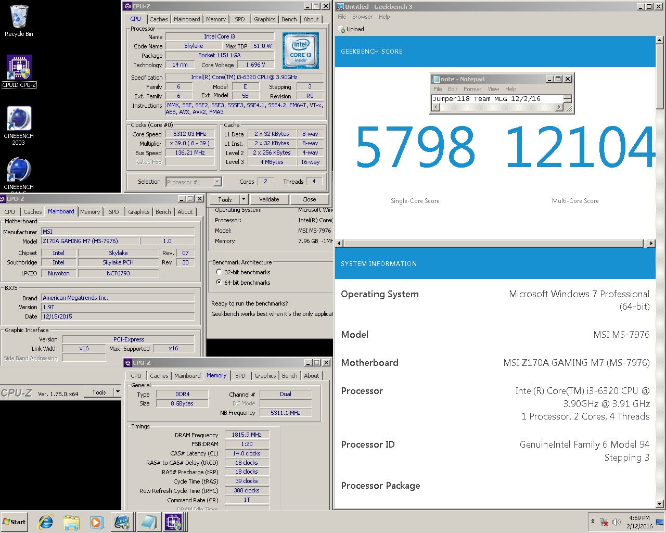666x533 pixels.
Task: Open the Geekbench File menu
Action: pos(342,17)
